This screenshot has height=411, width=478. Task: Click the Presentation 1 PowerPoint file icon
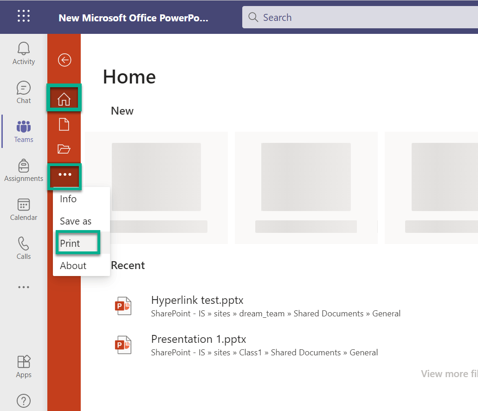click(x=123, y=345)
